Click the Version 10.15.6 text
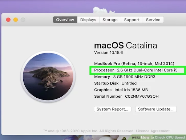 pos(109,52)
